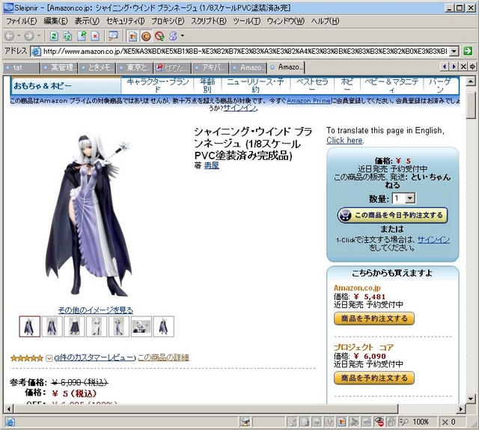Select the first figure thumbnail
This screenshot has height=430, width=479.
(x=30, y=327)
